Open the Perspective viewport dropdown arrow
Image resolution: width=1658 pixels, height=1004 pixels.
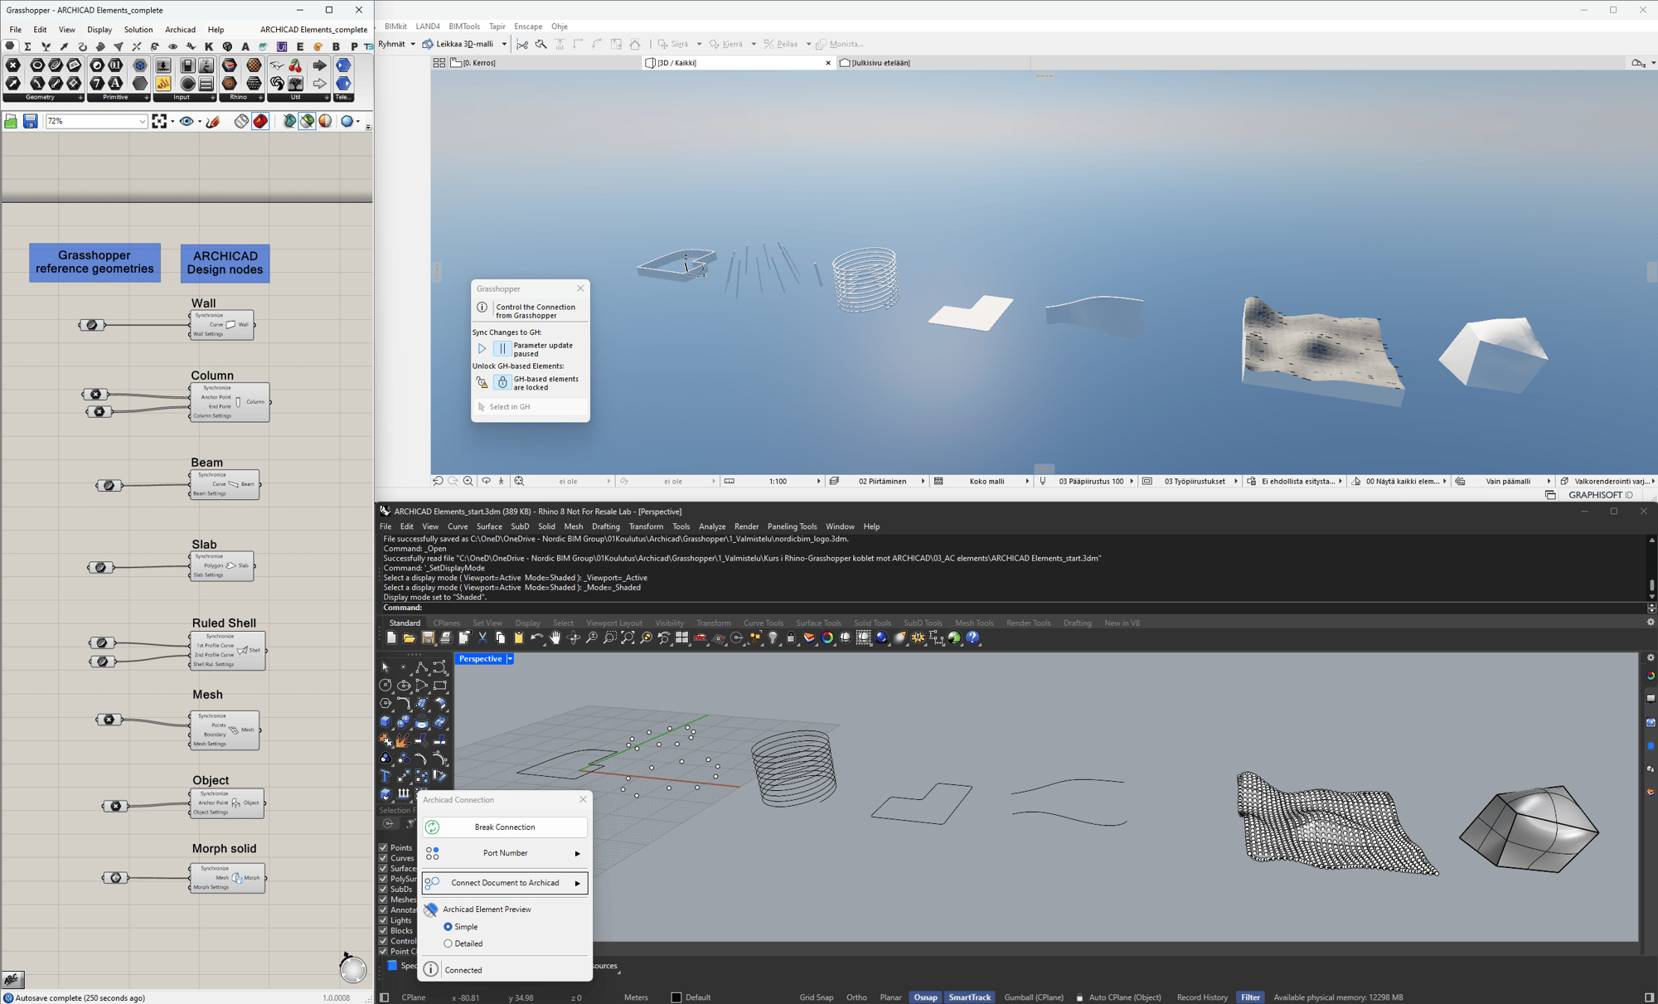[510, 659]
